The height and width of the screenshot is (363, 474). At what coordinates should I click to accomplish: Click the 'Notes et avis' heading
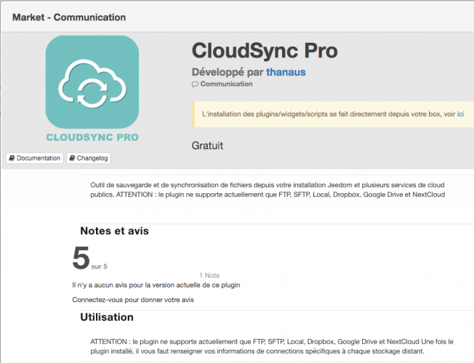coord(115,231)
